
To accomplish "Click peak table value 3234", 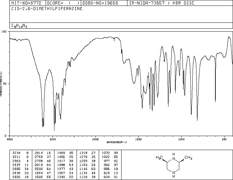I will click(x=16, y=153).
